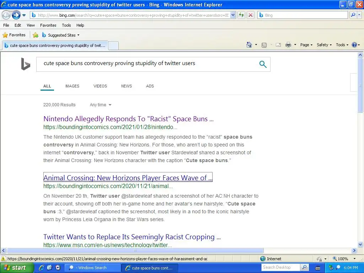Launch Windows Media Player from Quick Launch

58,268
